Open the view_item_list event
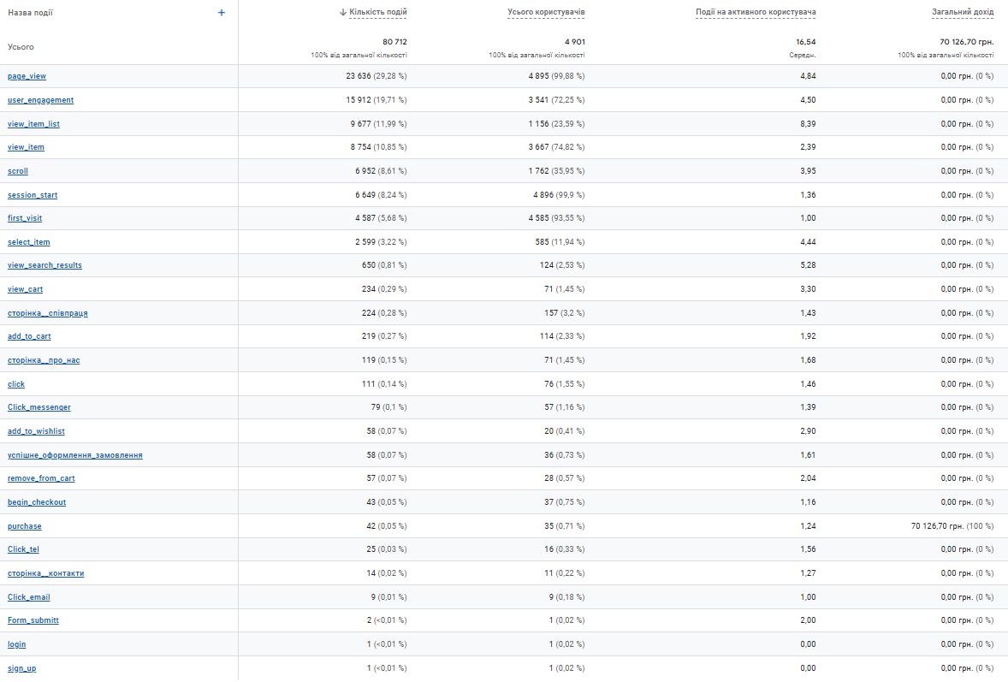Image resolution: width=1008 pixels, height=682 pixels. [33, 124]
